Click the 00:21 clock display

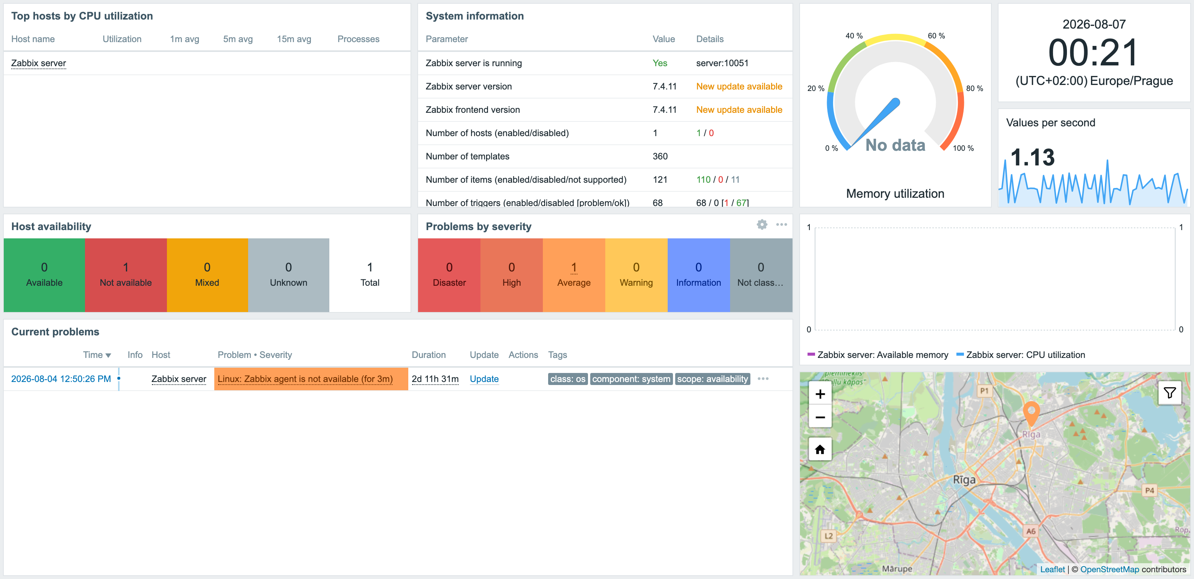(x=1093, y=52)
